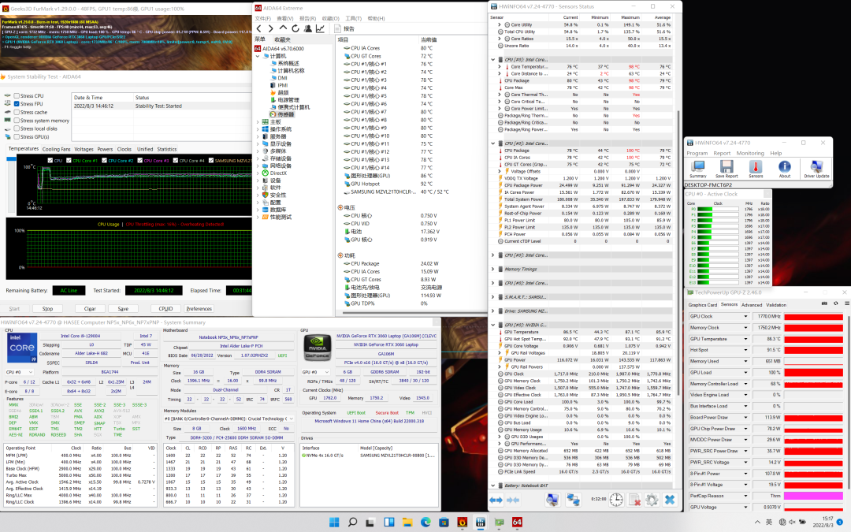Click Clear button in Stability Test
The height and width of the screenshot is (532, 851).
(90, 308)
